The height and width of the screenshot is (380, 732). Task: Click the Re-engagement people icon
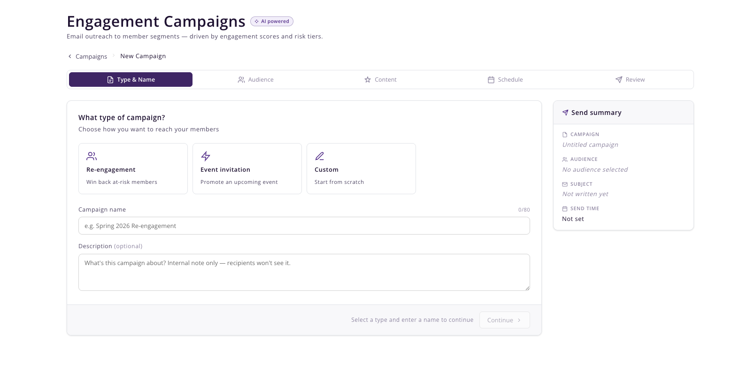[x=92, y=156]
